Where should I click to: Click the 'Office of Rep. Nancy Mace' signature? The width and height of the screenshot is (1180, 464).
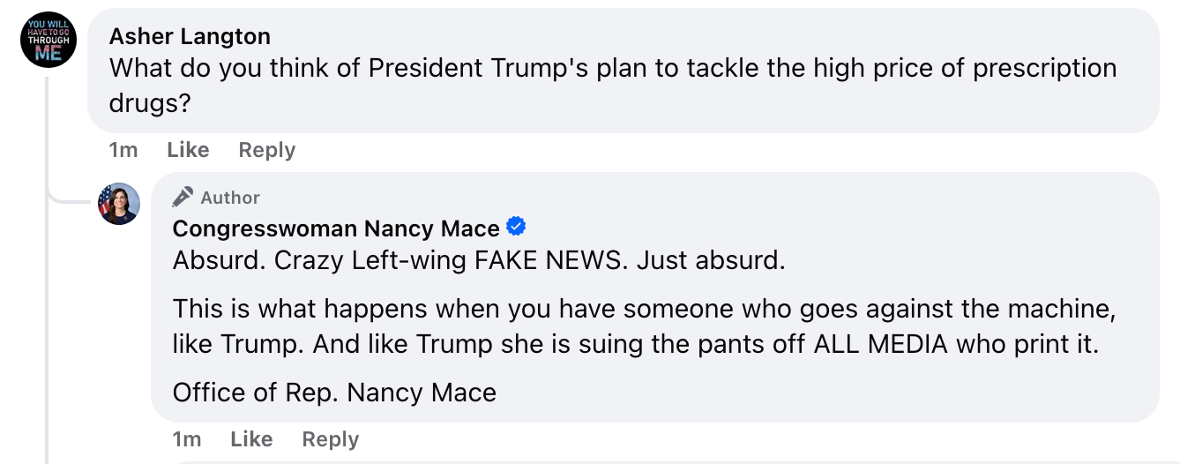(x=334, y=393)
